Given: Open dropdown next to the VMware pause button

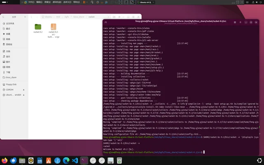Looking at the screenshot, I should pyautogui.click(x=87, y=2).
